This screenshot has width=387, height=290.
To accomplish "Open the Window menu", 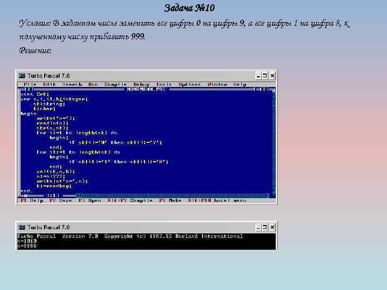I will coord(217,85).
